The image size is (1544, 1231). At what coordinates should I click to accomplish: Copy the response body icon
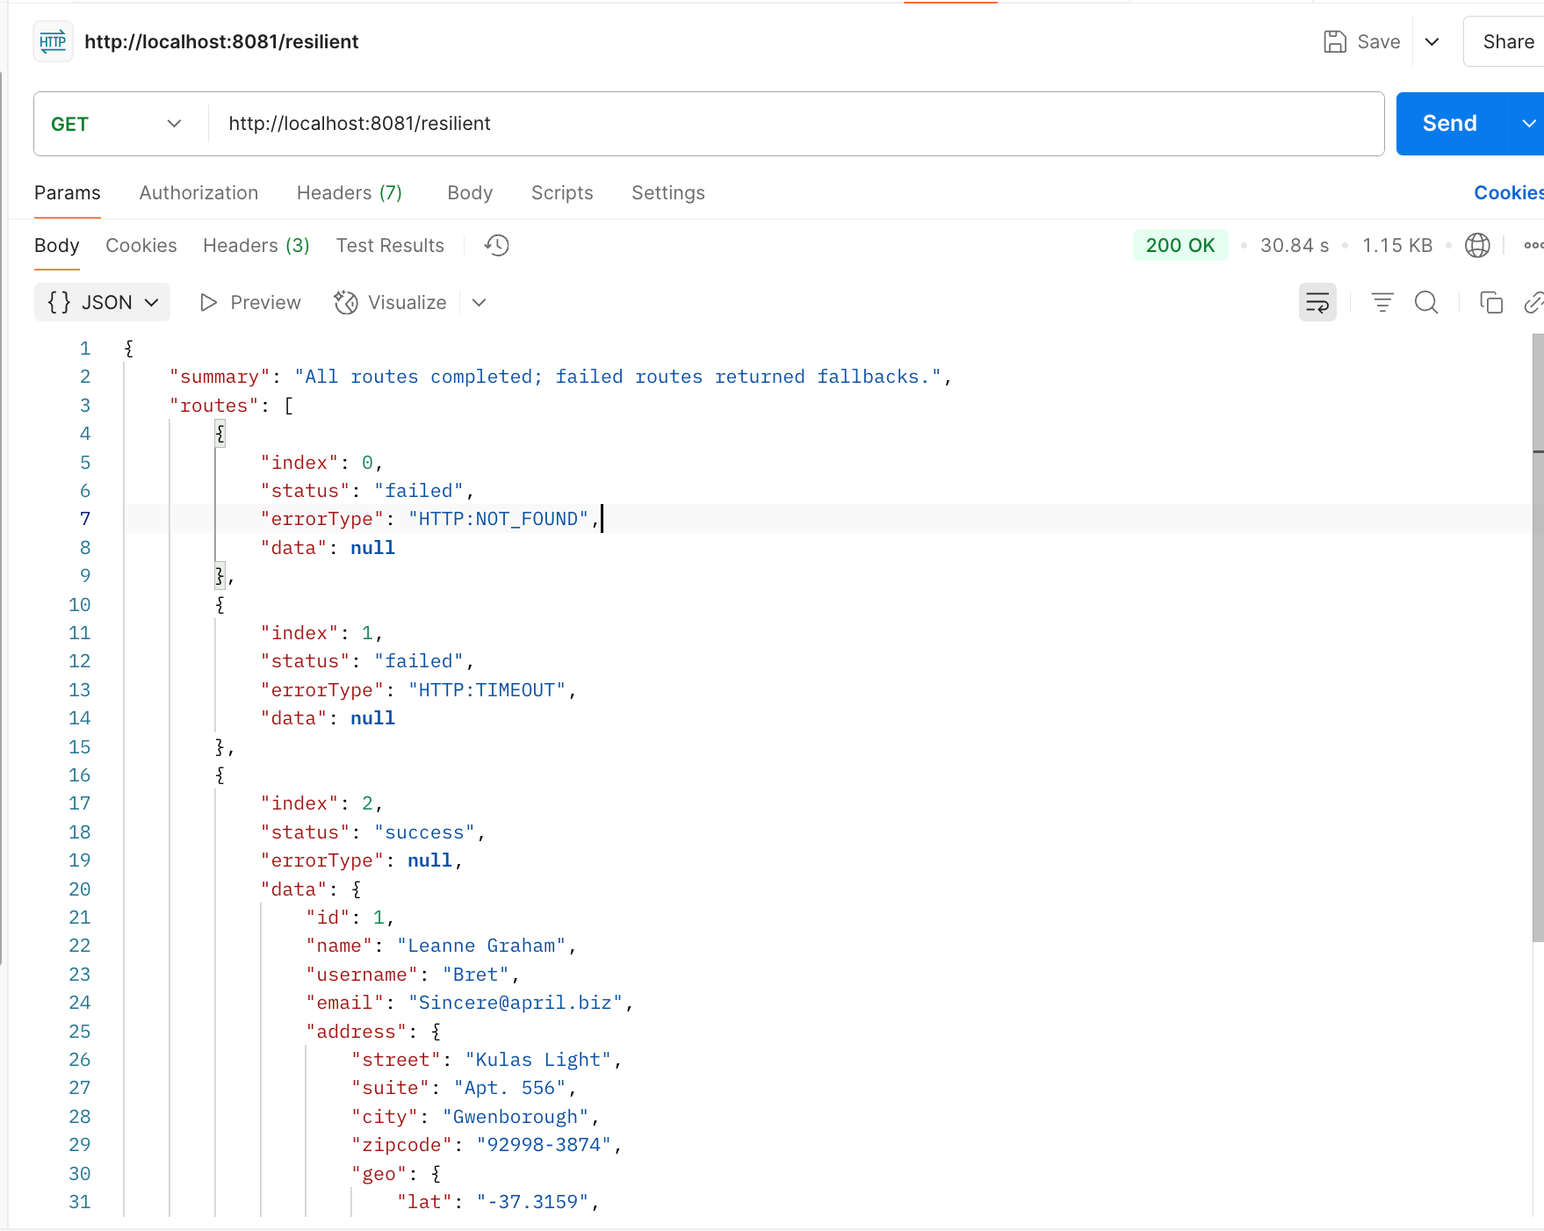[x=1491, y=303]
